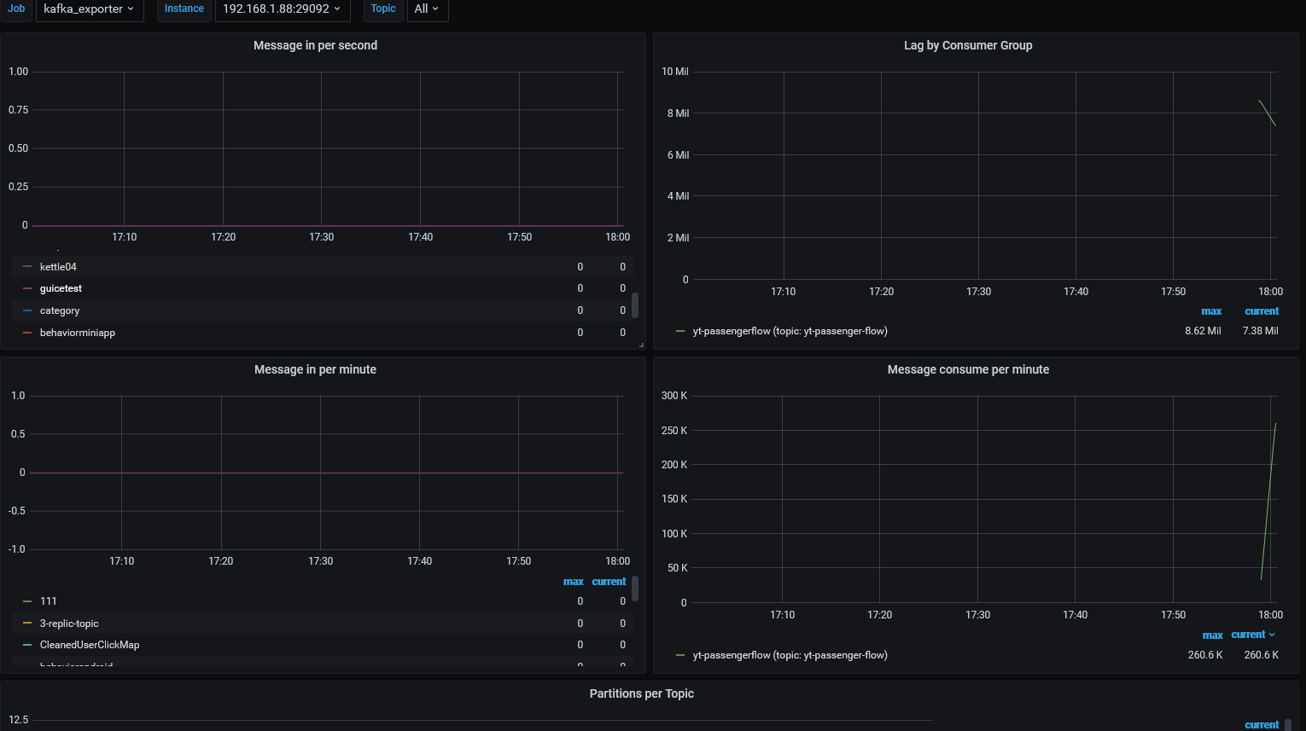Change the guicetest series color swatch
This screenshot has width=1306, height=731.
27,289
